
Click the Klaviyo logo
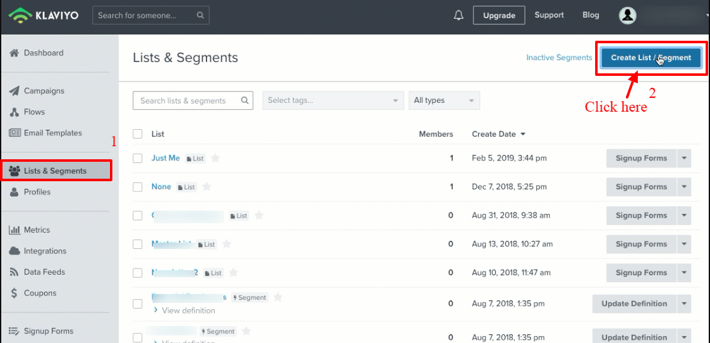pos(43,16)
